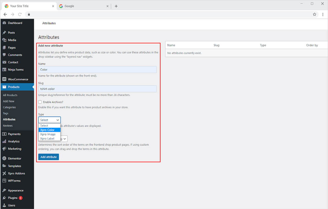328x209 pixels.
Task: Pick Xpro Image option in dropdown
Action: click(x=48, y=134)
